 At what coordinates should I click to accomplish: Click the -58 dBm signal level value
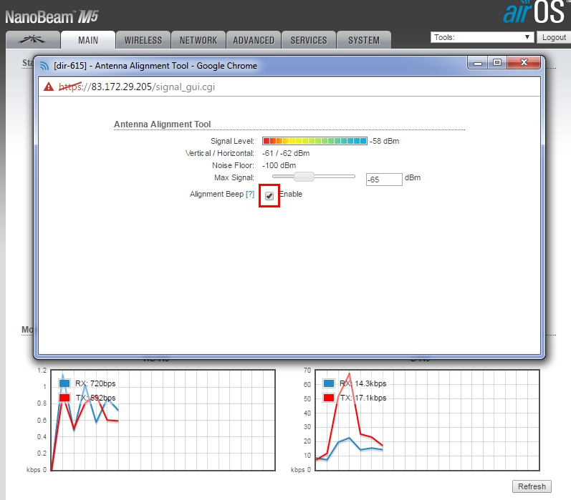[x=385, y=141]
